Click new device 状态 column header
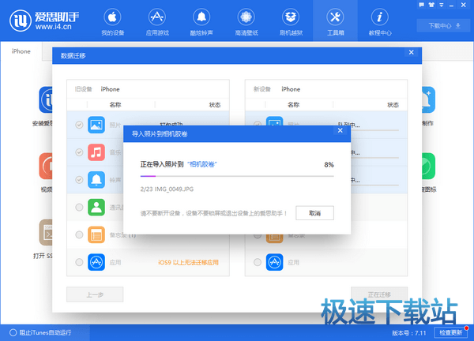 (x=393, y=105)
